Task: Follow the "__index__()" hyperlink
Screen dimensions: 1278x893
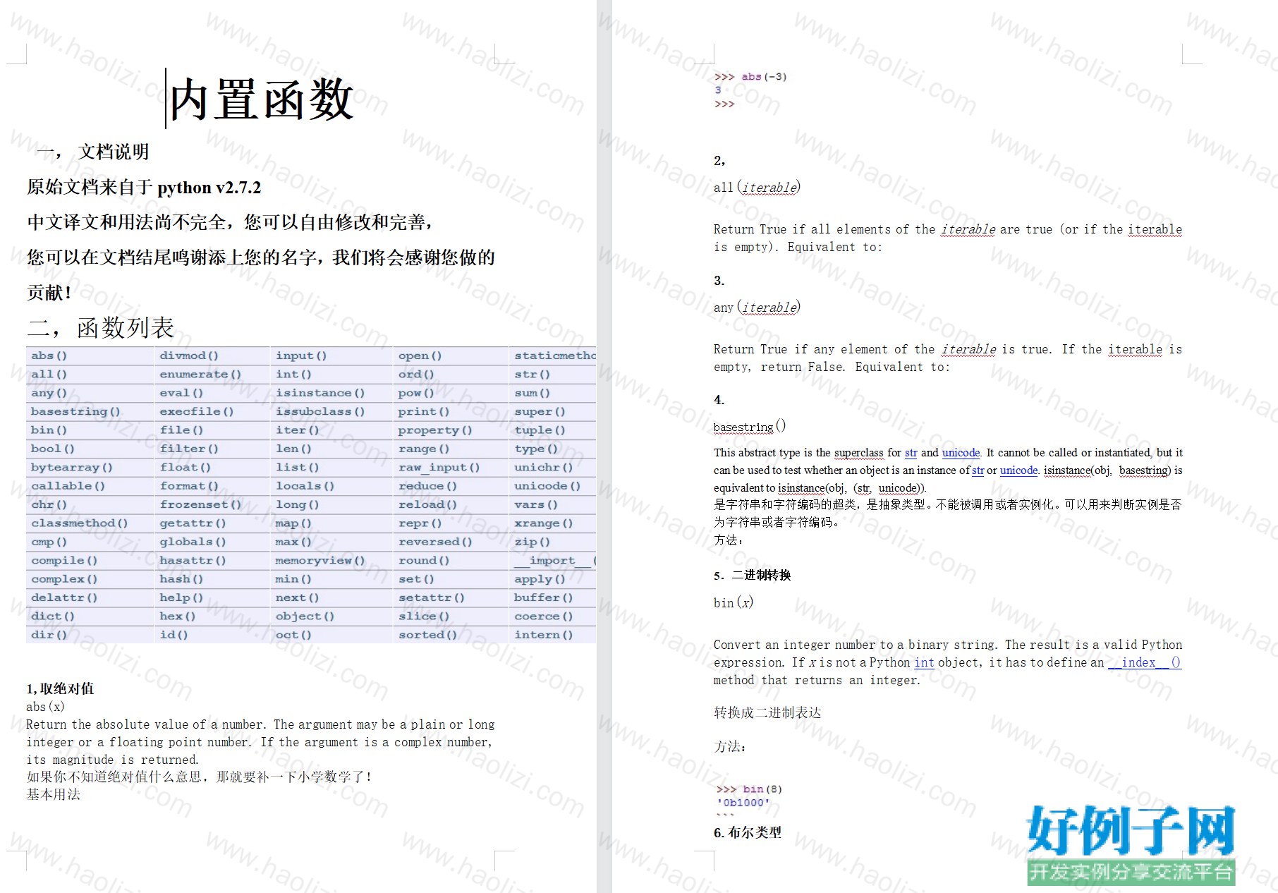Action: pos(1145,662)
